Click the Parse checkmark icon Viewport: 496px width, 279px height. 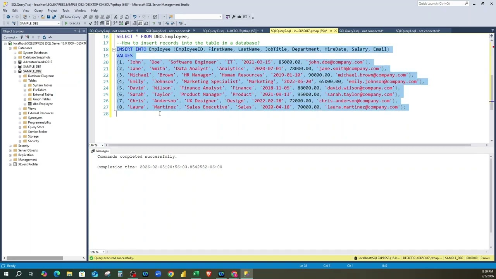(90, 23)
